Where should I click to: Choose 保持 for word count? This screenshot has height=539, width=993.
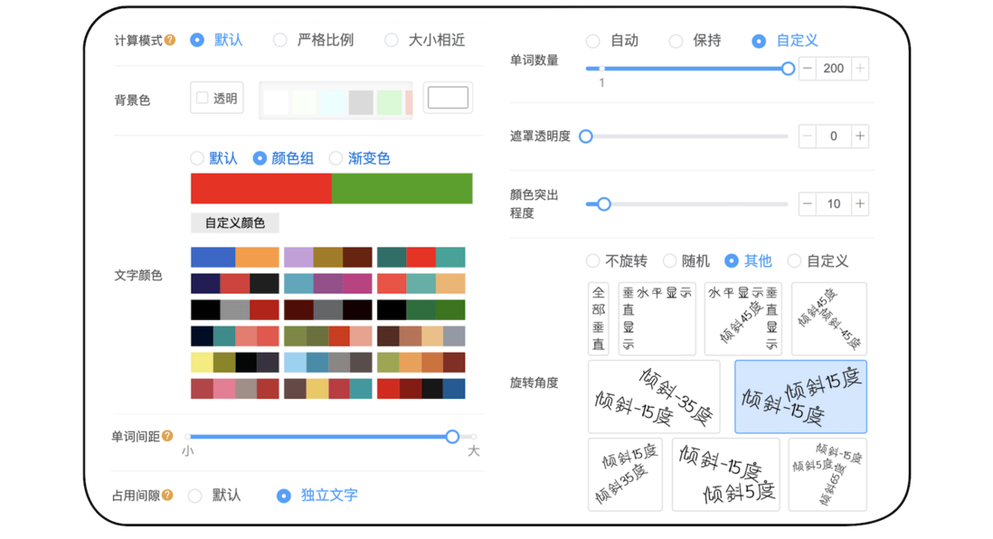[x=676, y=42]
